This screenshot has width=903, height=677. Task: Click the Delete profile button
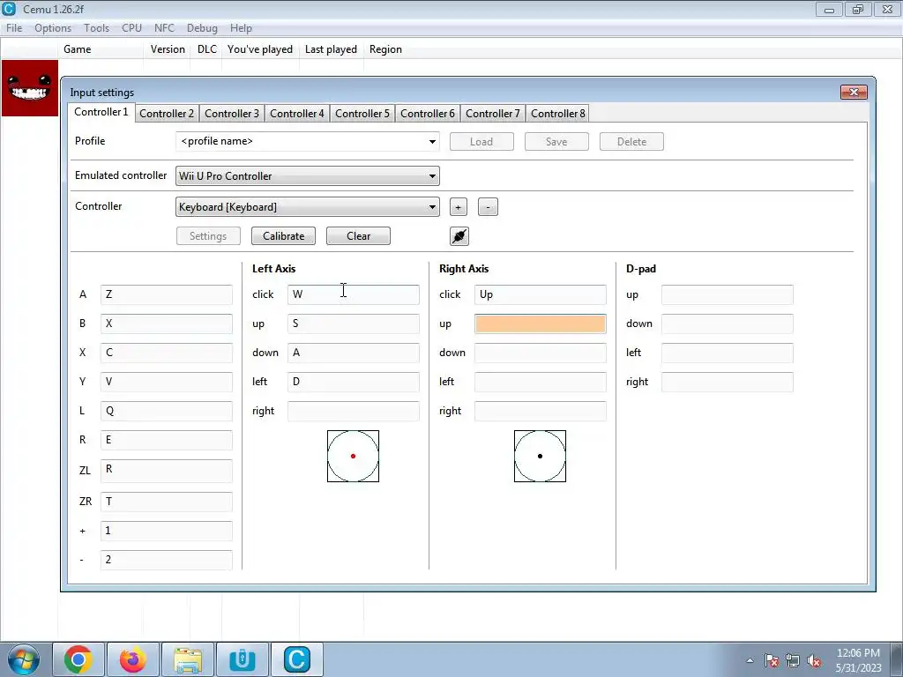click(631, 142)
